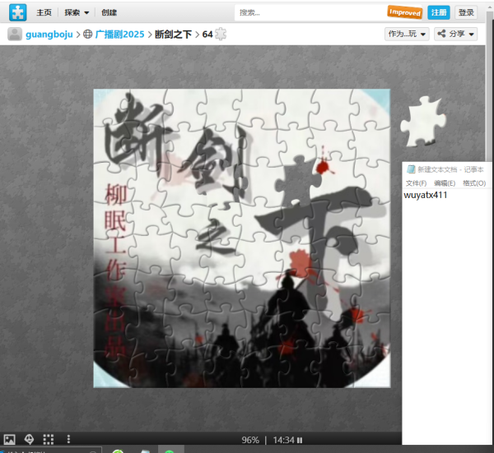This screenshot has height=453, width=494.
Task: Open the 创建 menu item
Action: tap(109, 12)
